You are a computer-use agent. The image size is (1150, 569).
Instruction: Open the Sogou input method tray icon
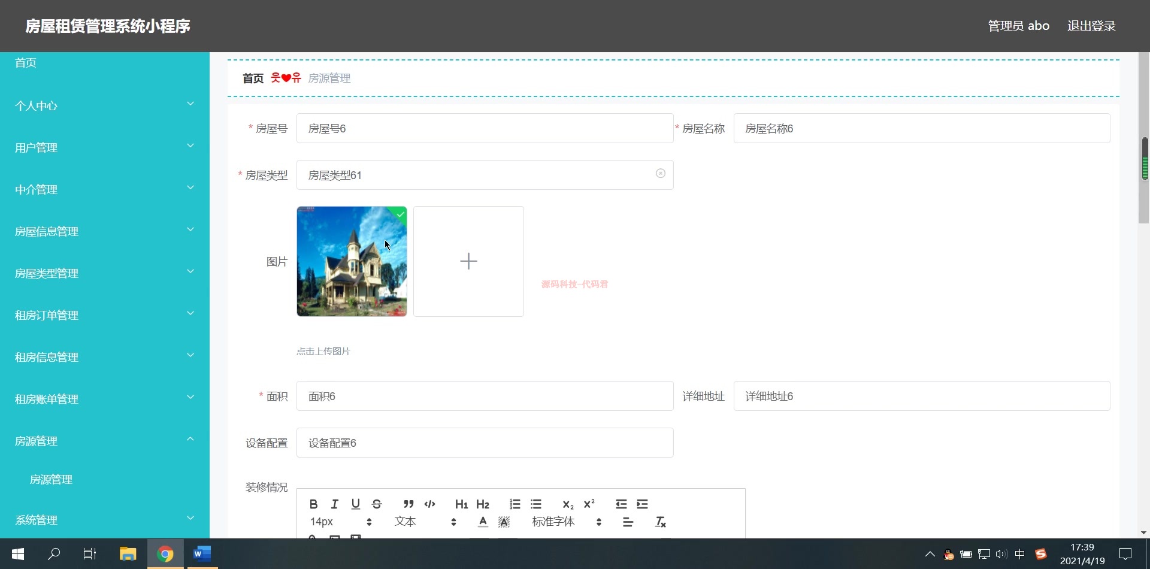(1041, 554)
